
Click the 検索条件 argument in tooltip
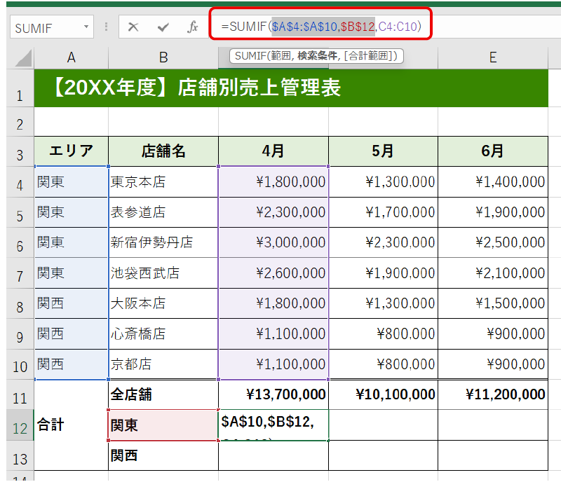click(318, 56)
